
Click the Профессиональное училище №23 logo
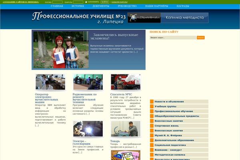[x=79, y=18]
